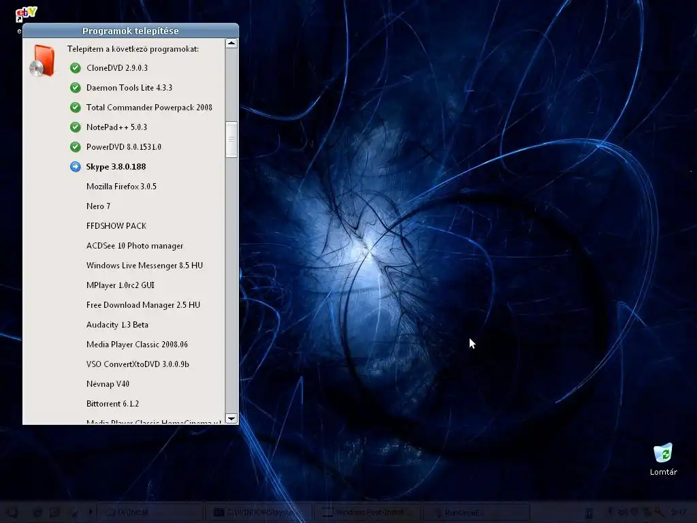Open the I:\Install taskbar button

[150, 512]
